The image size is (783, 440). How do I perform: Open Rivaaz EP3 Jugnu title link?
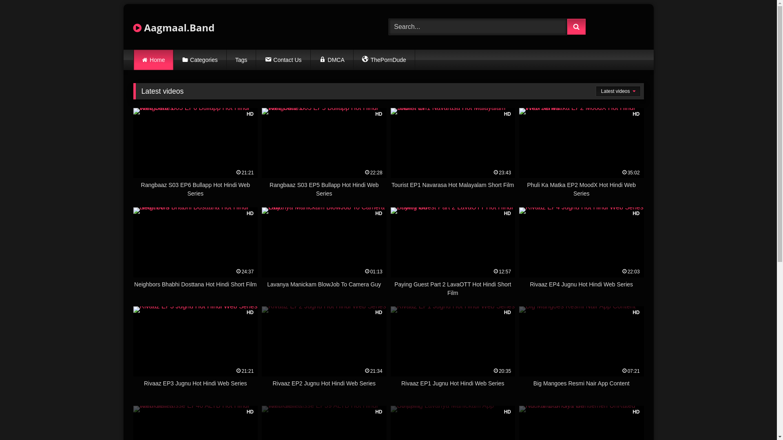coord(195,383)
